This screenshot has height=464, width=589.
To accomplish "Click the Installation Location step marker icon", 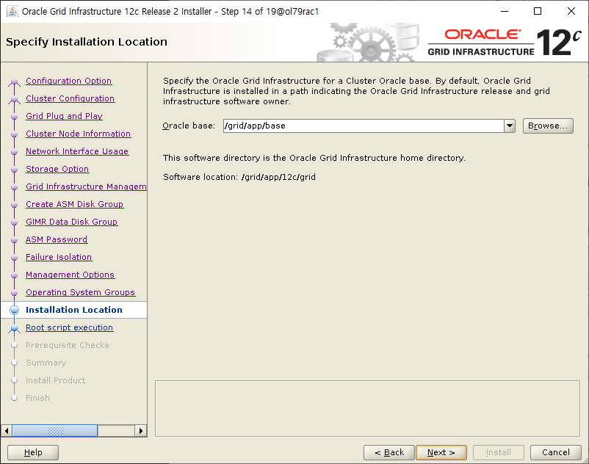I will 14,310.
